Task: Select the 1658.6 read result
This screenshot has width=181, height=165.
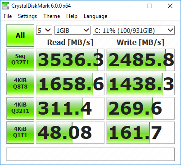Action: pos(70,84)
